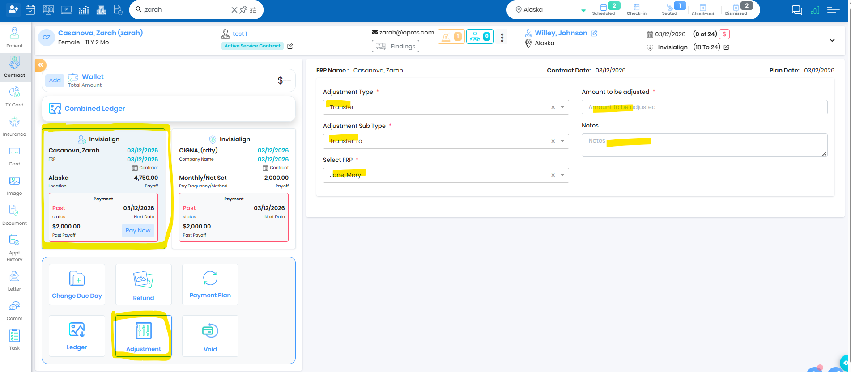
Task: Open the three-dot more options menu
Action: click(x=502, y=38)
